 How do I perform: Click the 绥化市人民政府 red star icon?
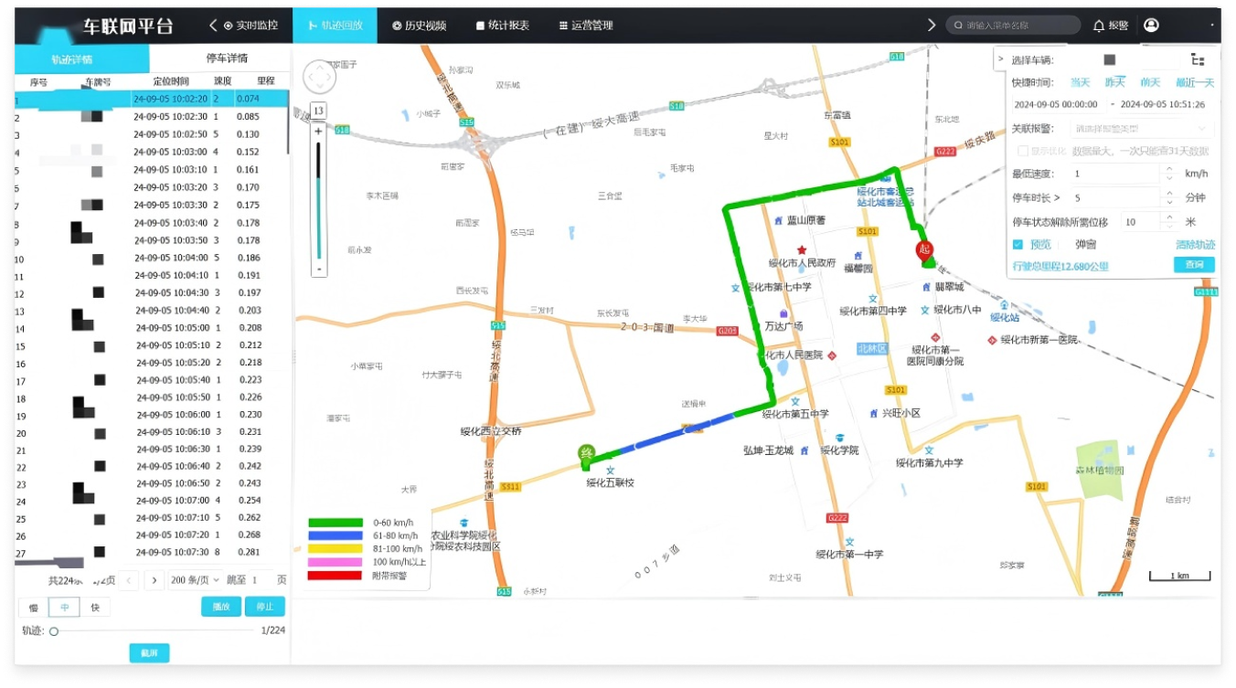click(x=801, y=250)
